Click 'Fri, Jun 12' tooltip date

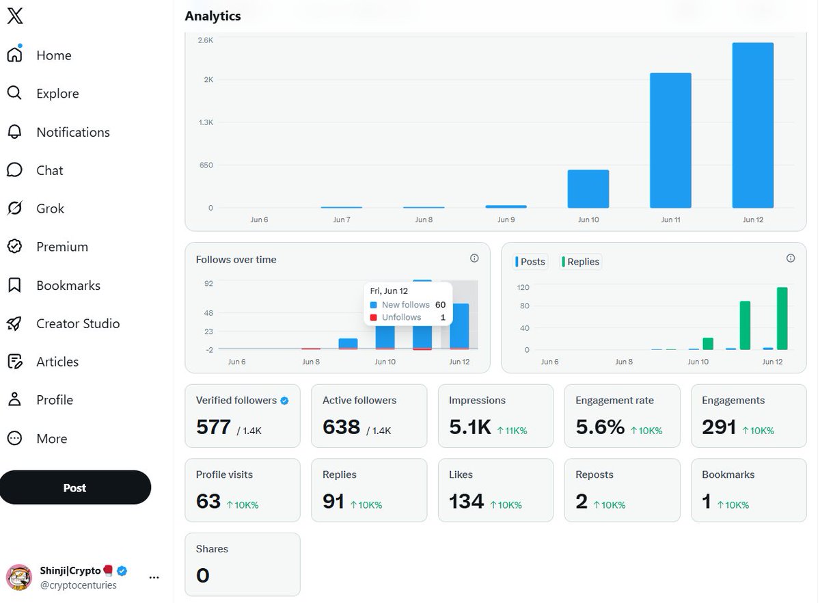point(389,291)
